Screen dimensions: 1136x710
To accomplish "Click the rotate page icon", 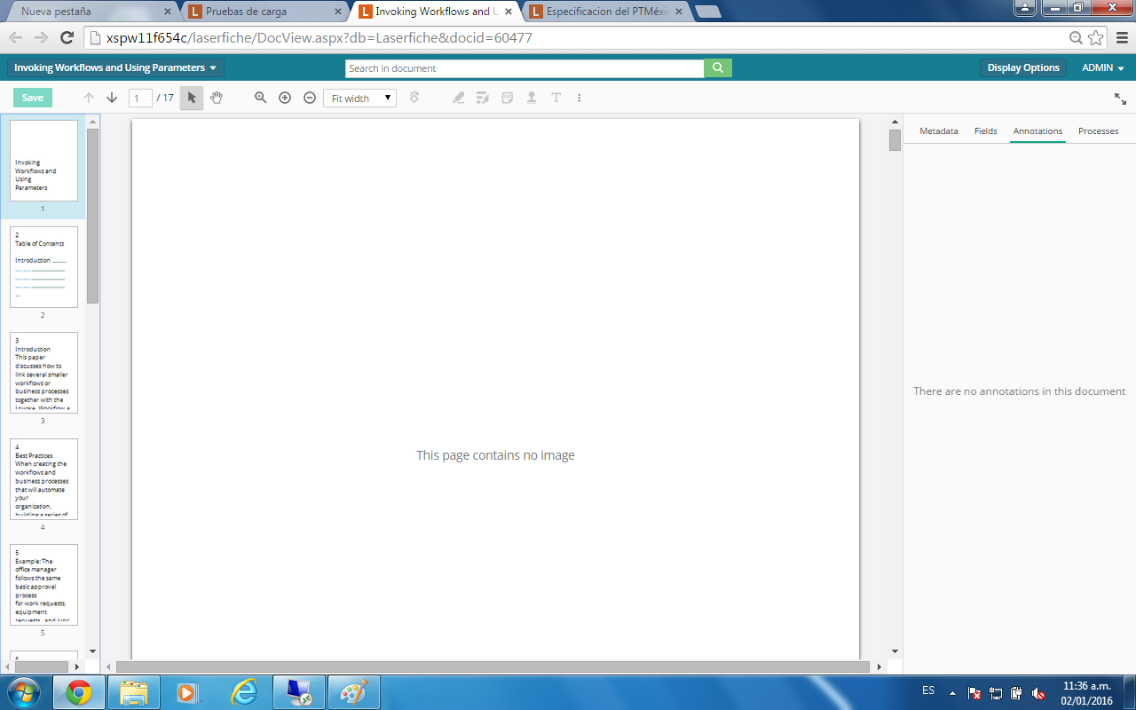I will tap(414, 98).
